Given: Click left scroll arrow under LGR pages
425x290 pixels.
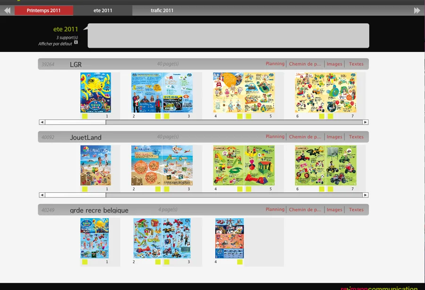Looking at the screenshot, I should [x=42, y=122].
